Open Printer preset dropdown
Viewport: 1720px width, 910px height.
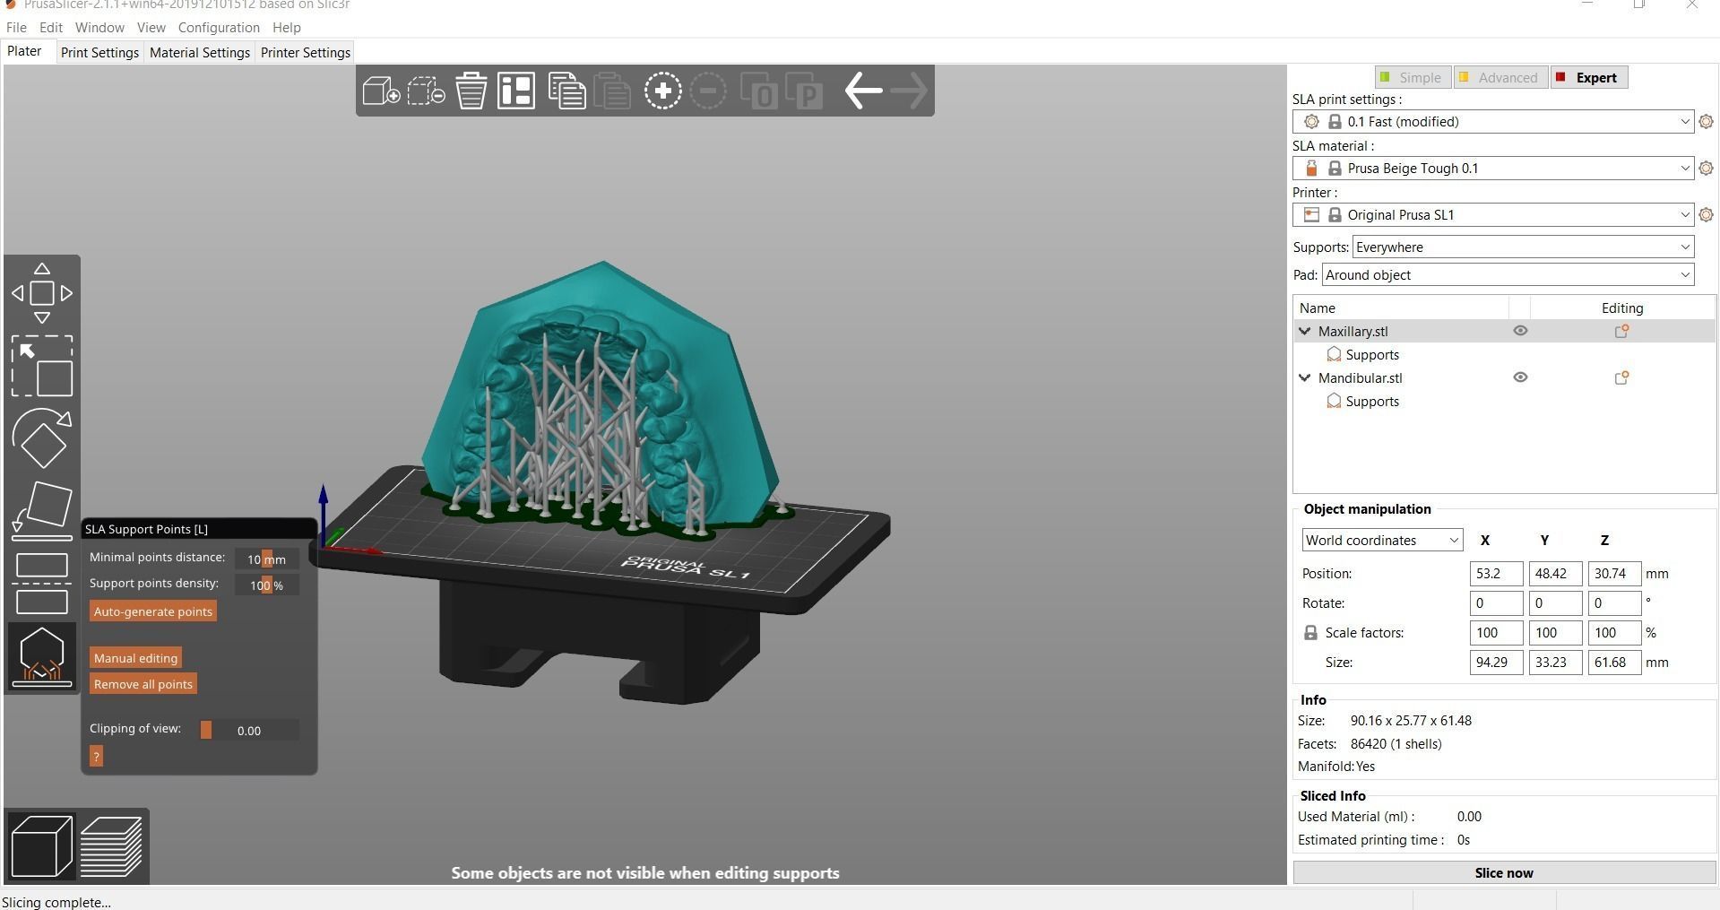pyautogui.click(x=1493, y=214)
